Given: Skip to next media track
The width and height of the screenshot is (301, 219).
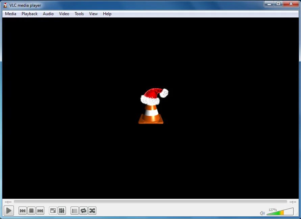Looking at the screenshot, I should [x=40, y=211].
